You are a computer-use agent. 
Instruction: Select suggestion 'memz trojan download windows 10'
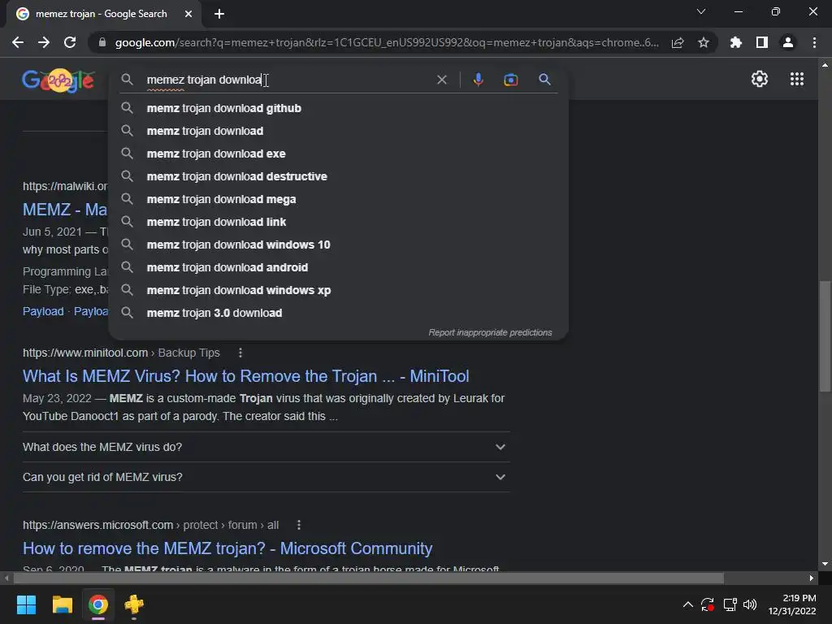[x=338, y=245]
